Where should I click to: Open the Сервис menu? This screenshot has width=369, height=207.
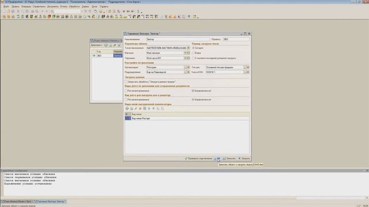pyautogui.click(x=85, y=6)
